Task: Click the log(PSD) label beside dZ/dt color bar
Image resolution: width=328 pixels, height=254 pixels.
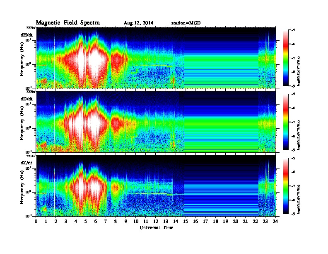Action: [299, 199]
